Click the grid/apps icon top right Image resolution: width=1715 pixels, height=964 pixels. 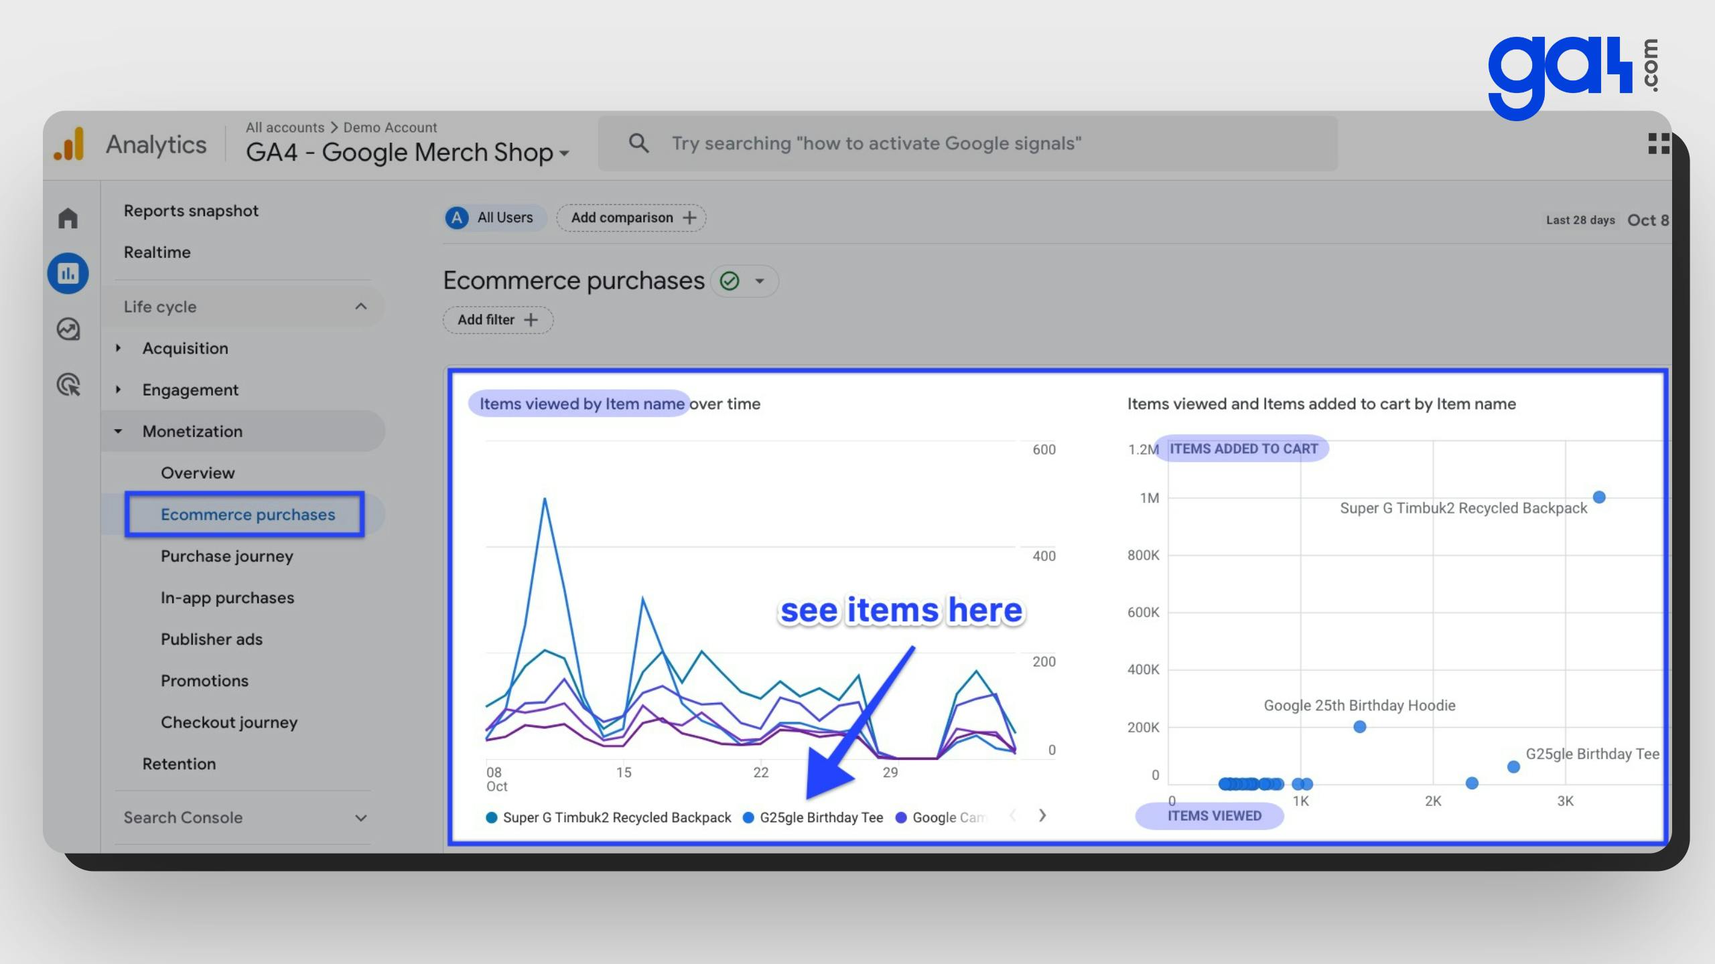pos(1657,144)
